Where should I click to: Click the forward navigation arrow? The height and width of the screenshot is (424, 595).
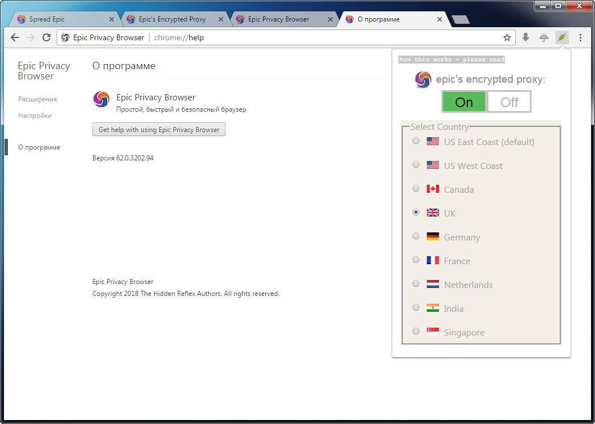pos(31,37)
